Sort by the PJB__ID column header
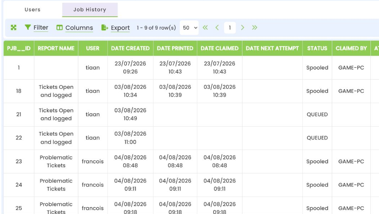The height and width of the screenshot is (214, 379). (x=19, y=48)
